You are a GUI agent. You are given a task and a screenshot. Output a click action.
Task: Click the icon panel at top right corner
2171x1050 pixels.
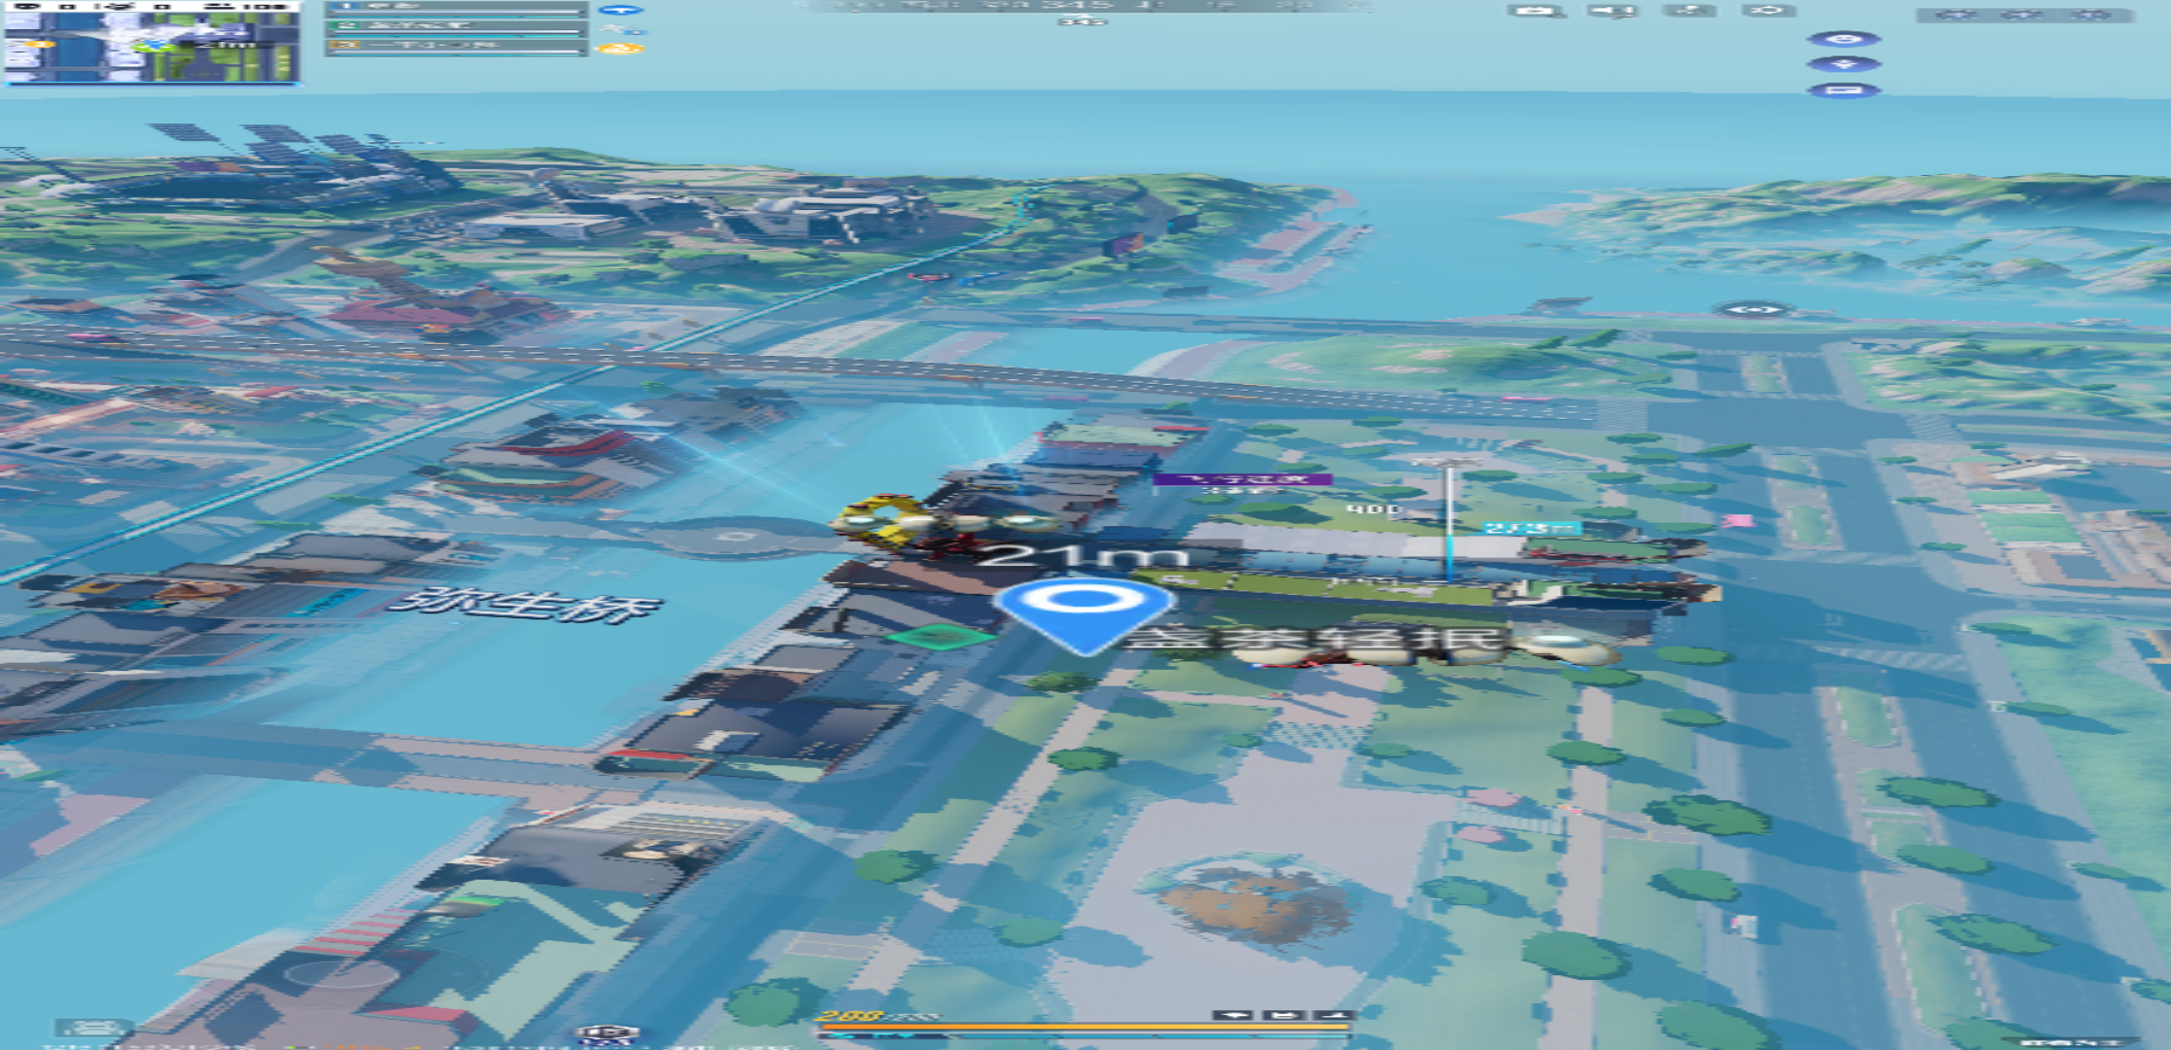coord(2027,15)
